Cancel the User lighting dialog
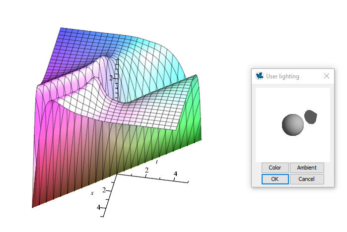 (307, 179)
